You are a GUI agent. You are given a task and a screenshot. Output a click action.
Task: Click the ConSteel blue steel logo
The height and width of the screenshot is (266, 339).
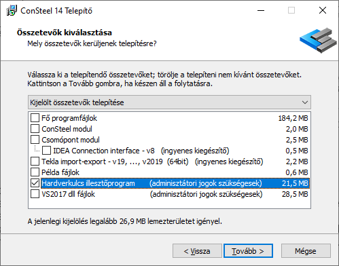(318, 40)
